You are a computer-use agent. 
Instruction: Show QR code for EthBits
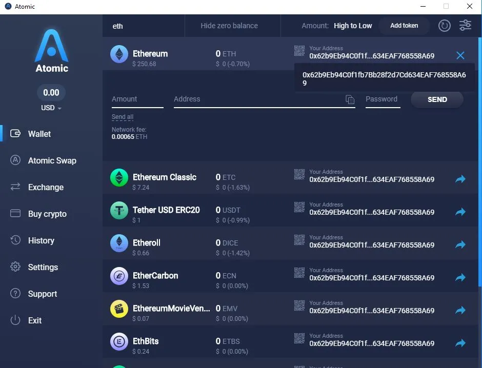pyautogui.click(x=299, y=338)
